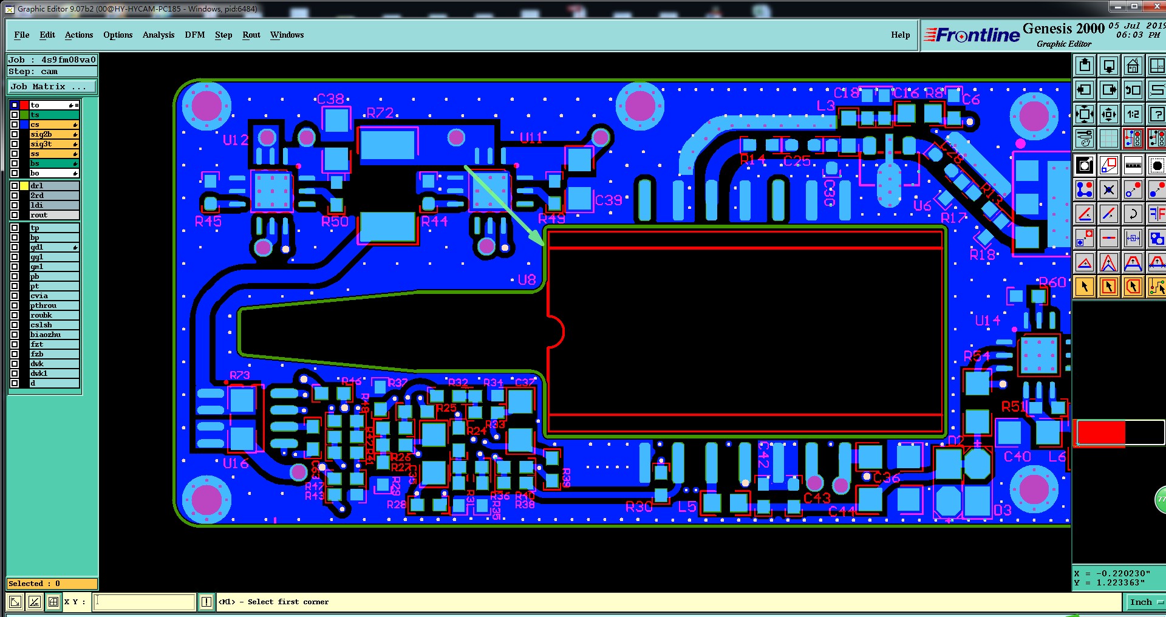The image size is (1166, 617).
Task: Open the question mark help tool
Action: click(1157, 114)
